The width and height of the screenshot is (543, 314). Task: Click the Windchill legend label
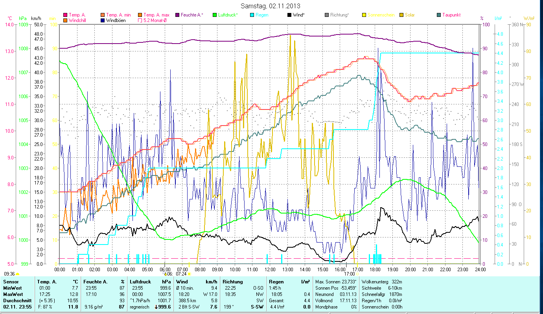click(x=77, y=20)
